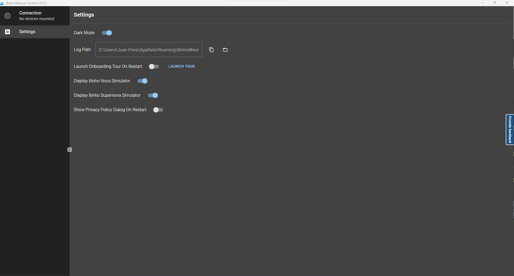Select Settings in the sidebar
The image size is (514, 276).
click(35, 32)
